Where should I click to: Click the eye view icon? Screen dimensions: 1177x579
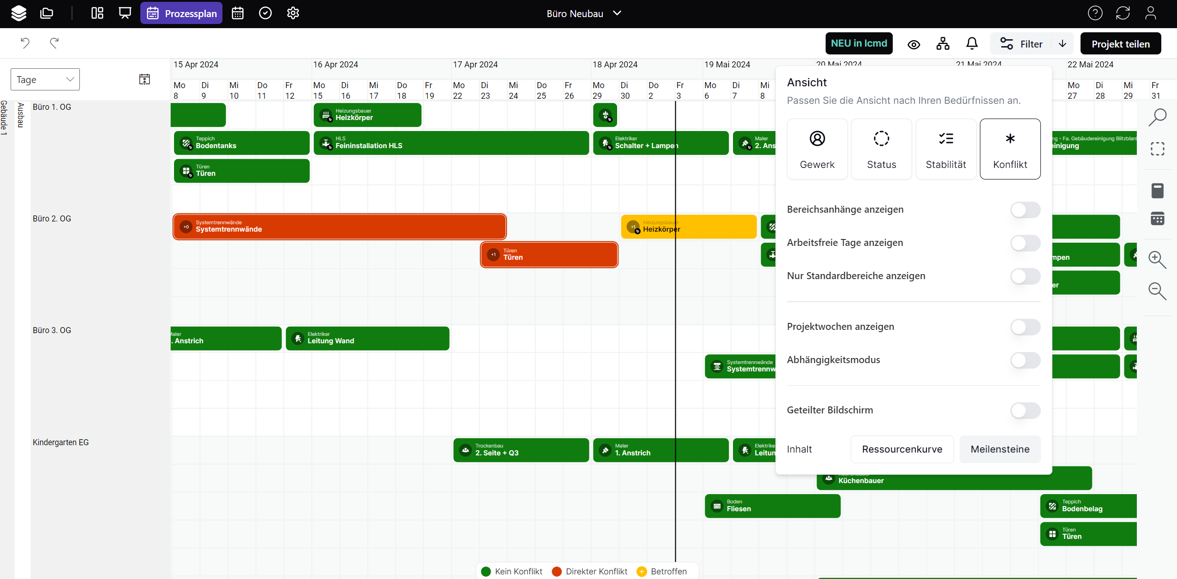click(x=913, y=44)
